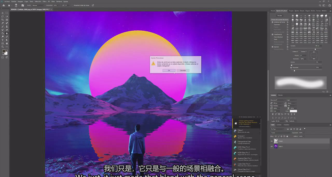Switch to the Canales tab
332x177 pixels.
point(279,125)
